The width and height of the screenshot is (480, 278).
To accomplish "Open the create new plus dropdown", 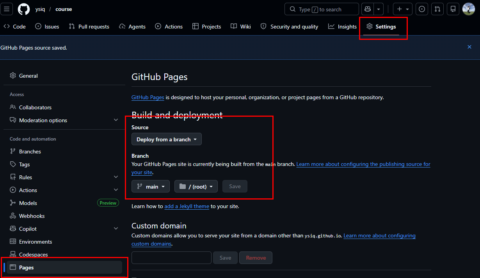I will coord(403,9).
